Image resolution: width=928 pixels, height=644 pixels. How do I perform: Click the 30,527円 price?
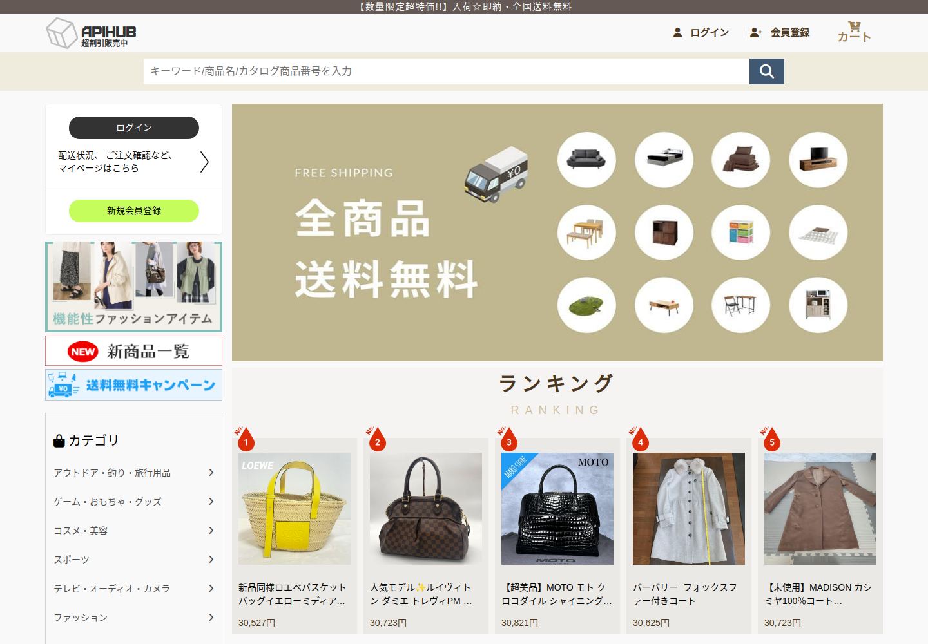(256, 623)
